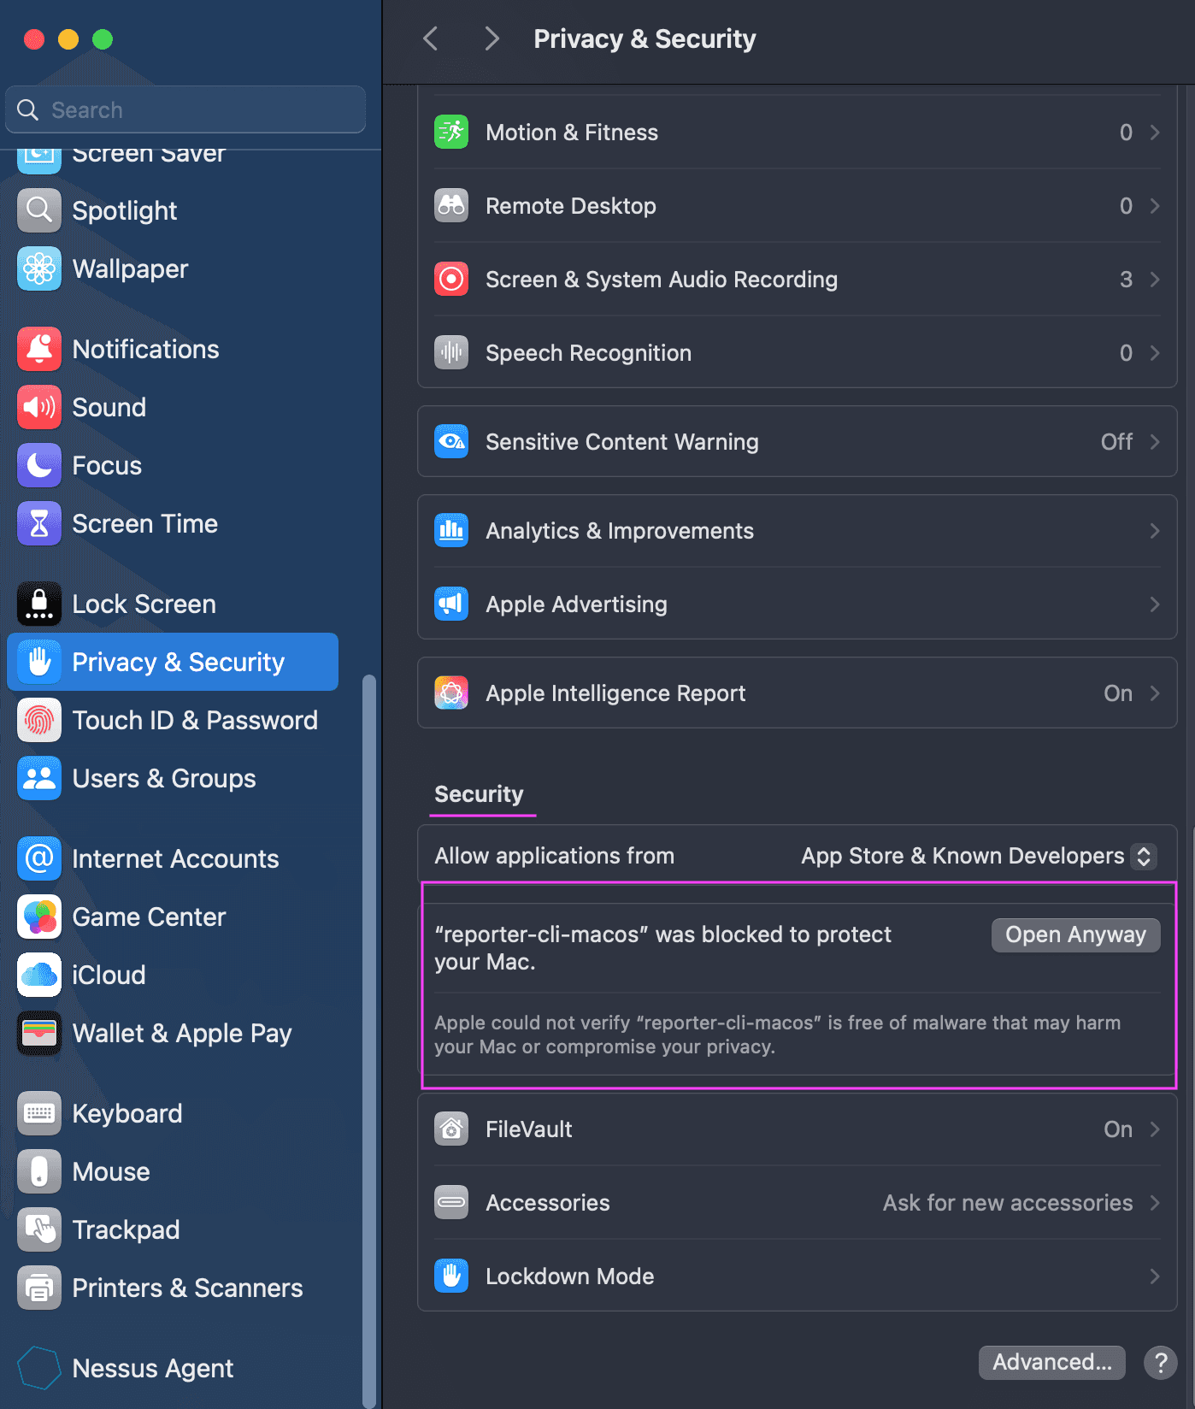This screenshot has height=1409, width=1195.
Task: Click the question mark help button
Action: [x=1160, y=1362]
